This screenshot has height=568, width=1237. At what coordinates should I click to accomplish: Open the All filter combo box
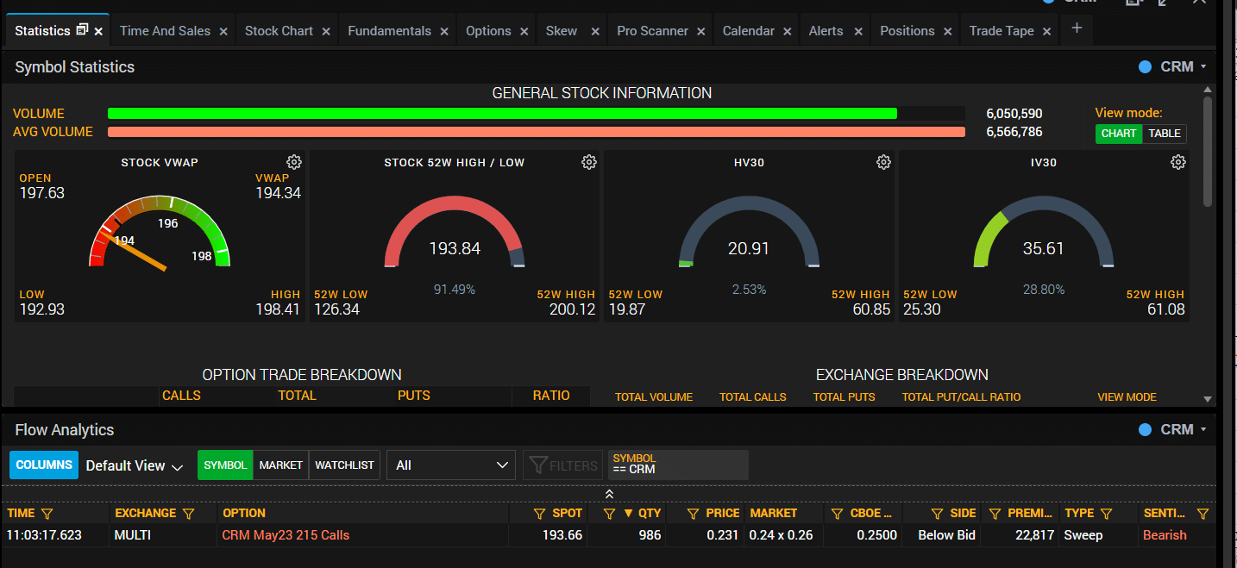coord(451,465)
